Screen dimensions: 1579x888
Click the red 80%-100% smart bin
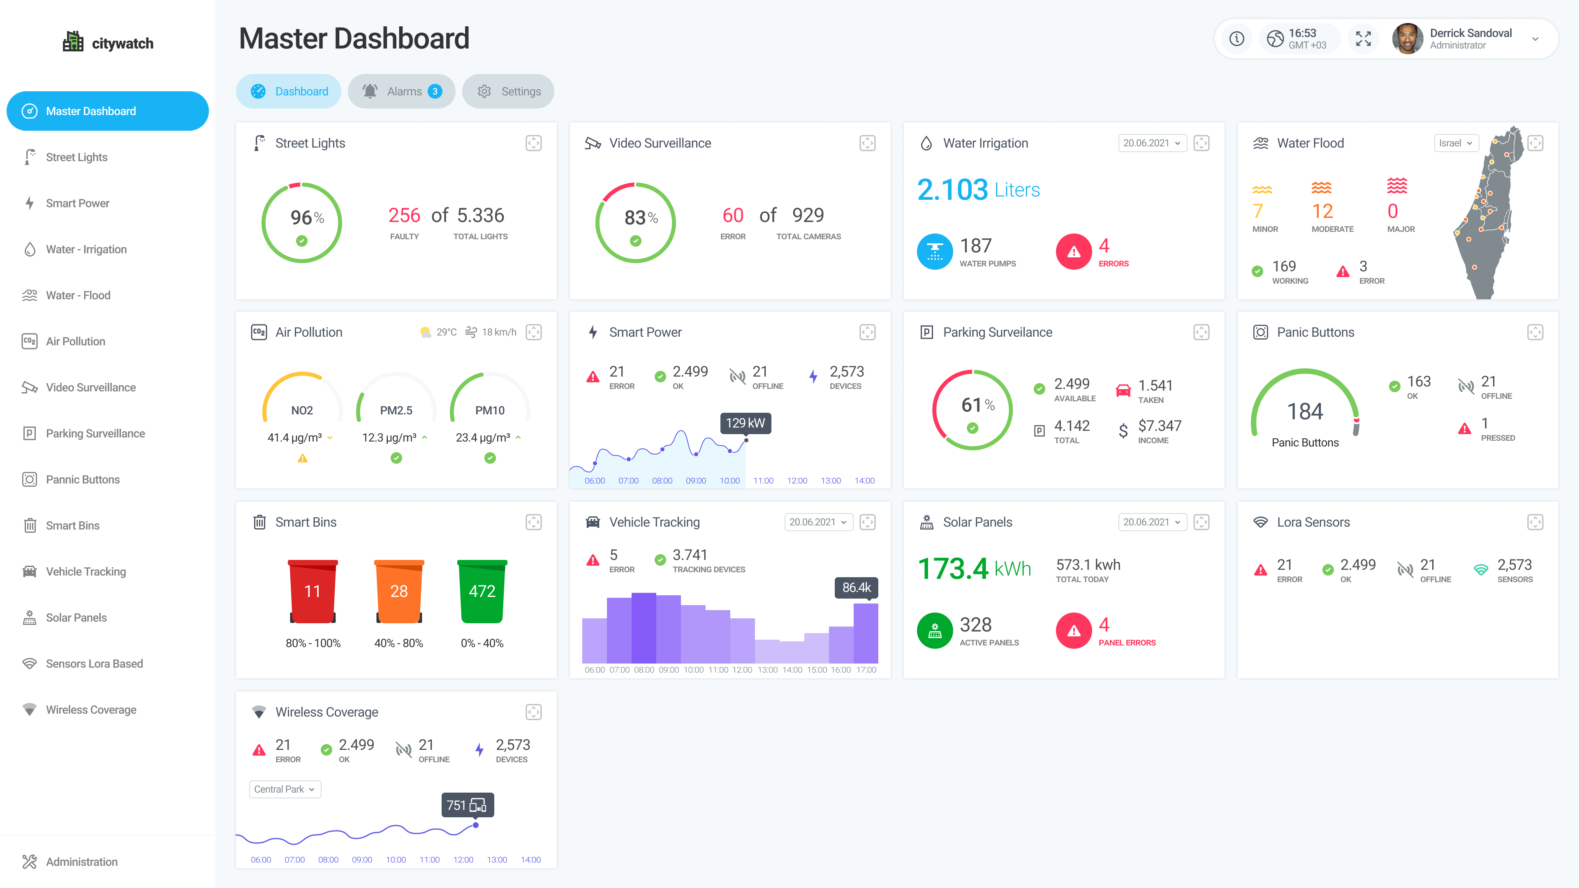pos(313,592)
